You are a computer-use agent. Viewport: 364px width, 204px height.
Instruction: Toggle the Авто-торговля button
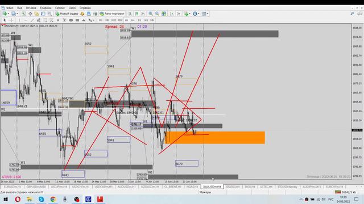click(x=112, y=14)
